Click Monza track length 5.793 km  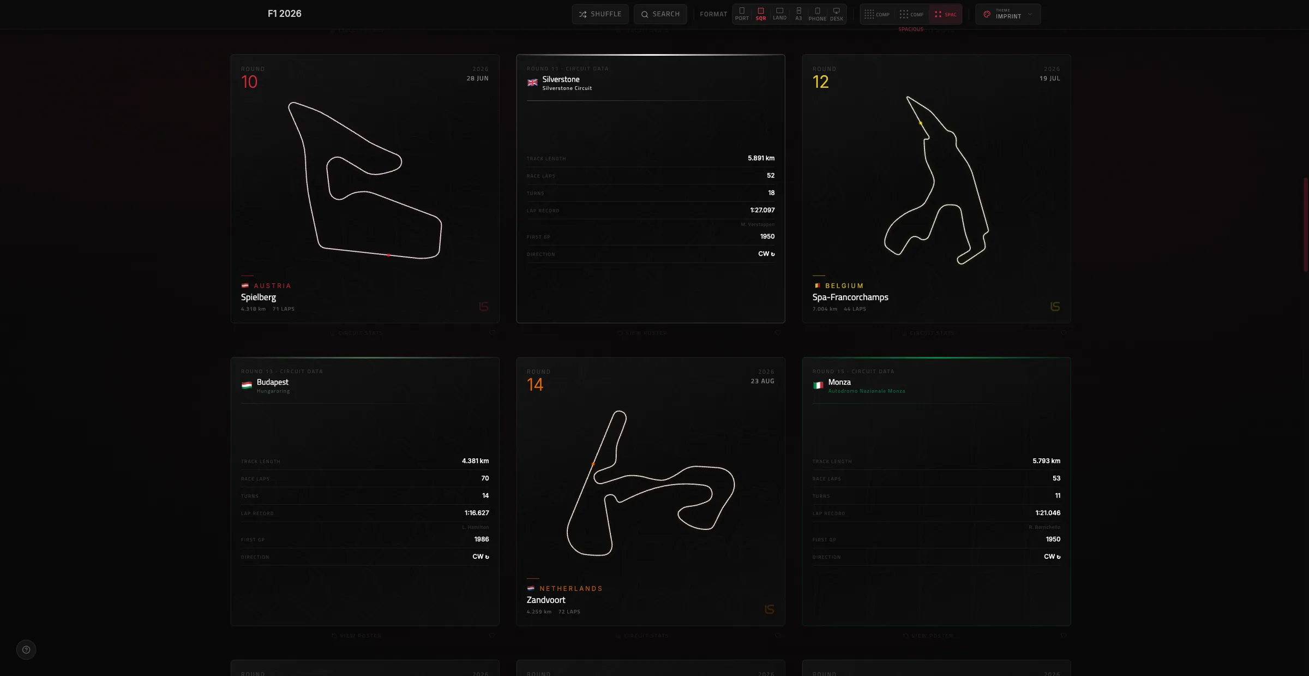(x=1046, y=461)
